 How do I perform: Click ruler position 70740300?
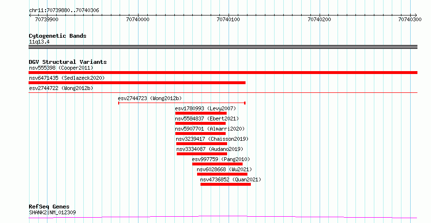[x=410, y=19]
